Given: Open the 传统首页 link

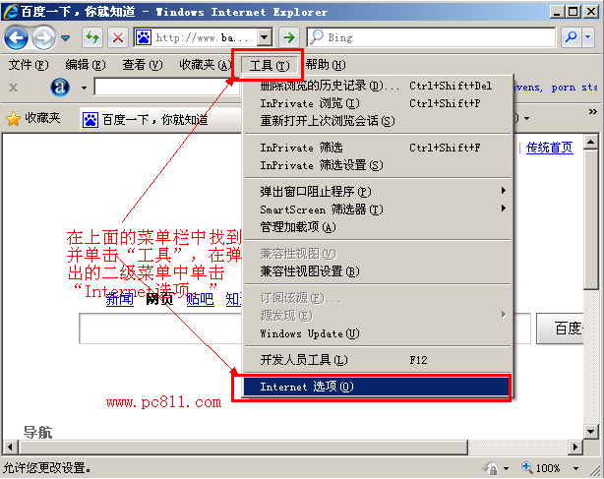Looking at the screenshot, I should [x=550, y=148].
